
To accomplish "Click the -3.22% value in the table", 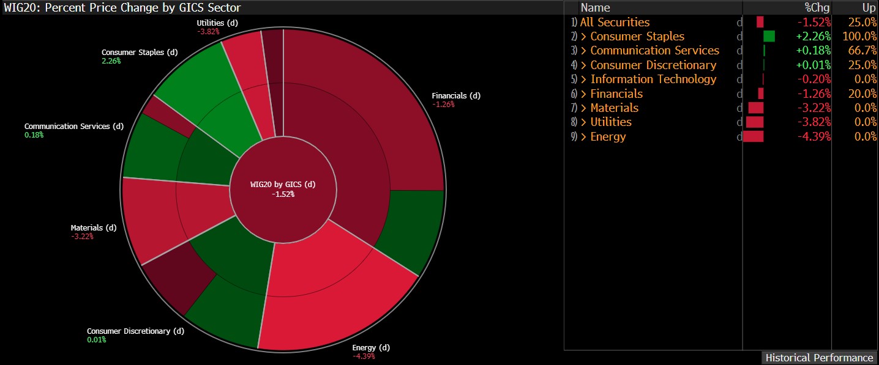I will tap(814, 108).
